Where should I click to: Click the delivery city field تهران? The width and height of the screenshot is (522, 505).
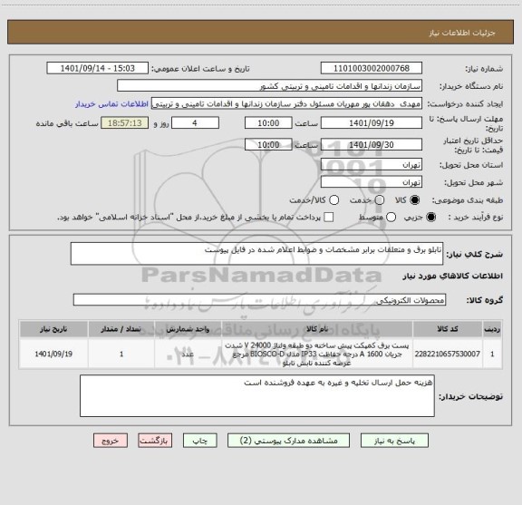point(372,182)
